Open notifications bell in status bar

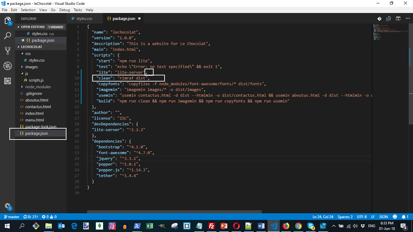pos(405,217)
